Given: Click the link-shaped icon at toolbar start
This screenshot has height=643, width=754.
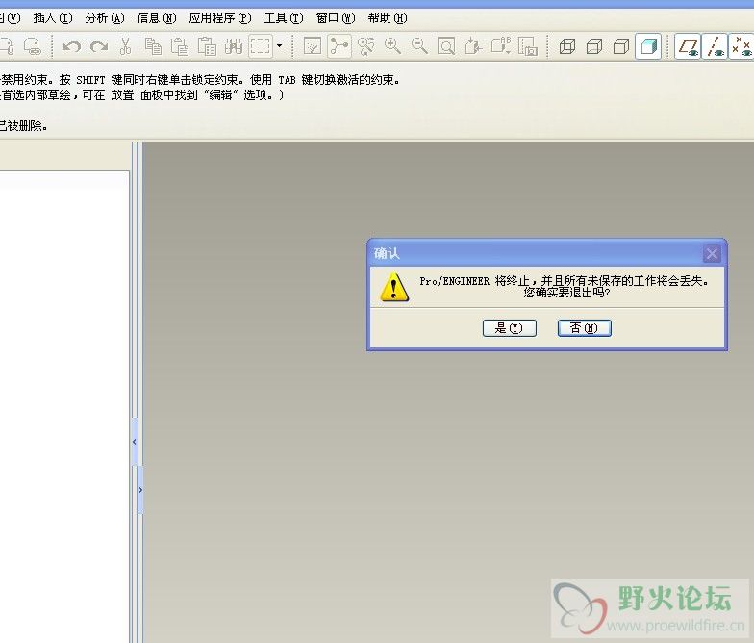Looking at the screenshot, I should pos(33,46).
